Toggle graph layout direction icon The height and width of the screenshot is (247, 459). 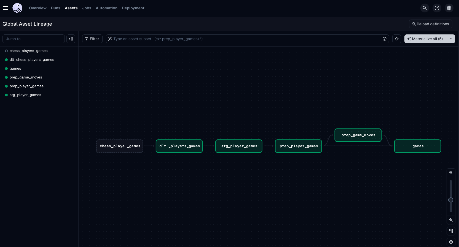point(451,231)
